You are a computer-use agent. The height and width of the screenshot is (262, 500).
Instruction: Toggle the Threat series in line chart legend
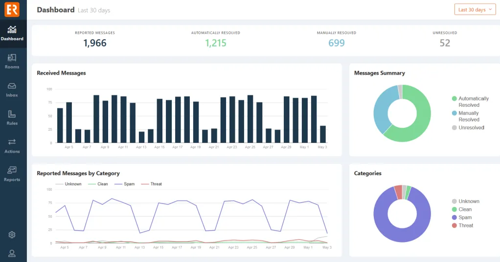[x=152, y=184]
